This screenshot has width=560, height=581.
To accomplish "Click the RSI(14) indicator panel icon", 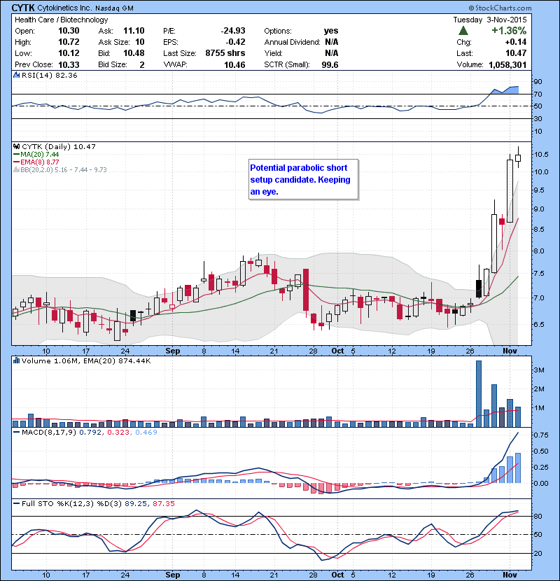I will click(16, 75).
